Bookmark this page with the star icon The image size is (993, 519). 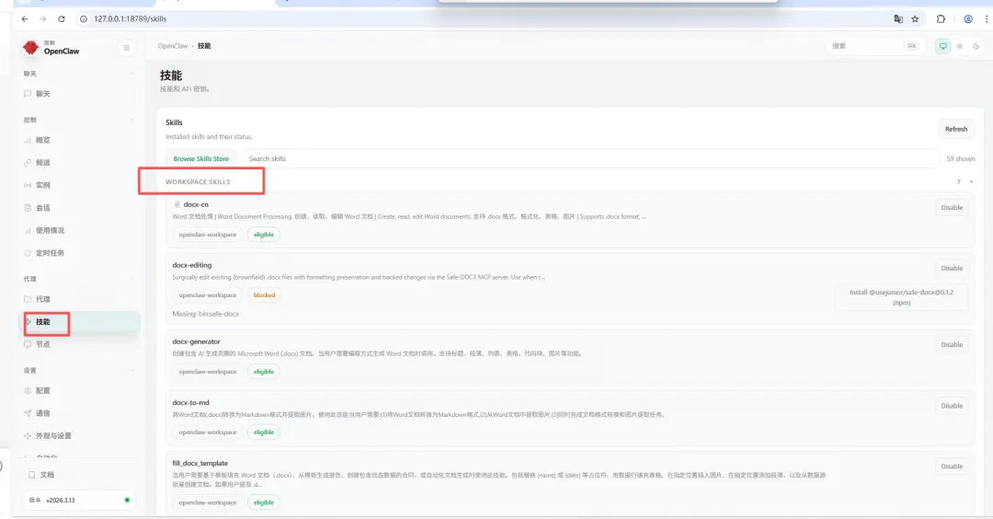915,19
